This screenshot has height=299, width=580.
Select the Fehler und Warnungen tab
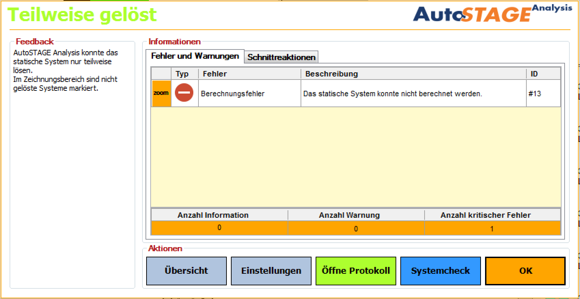195,56
